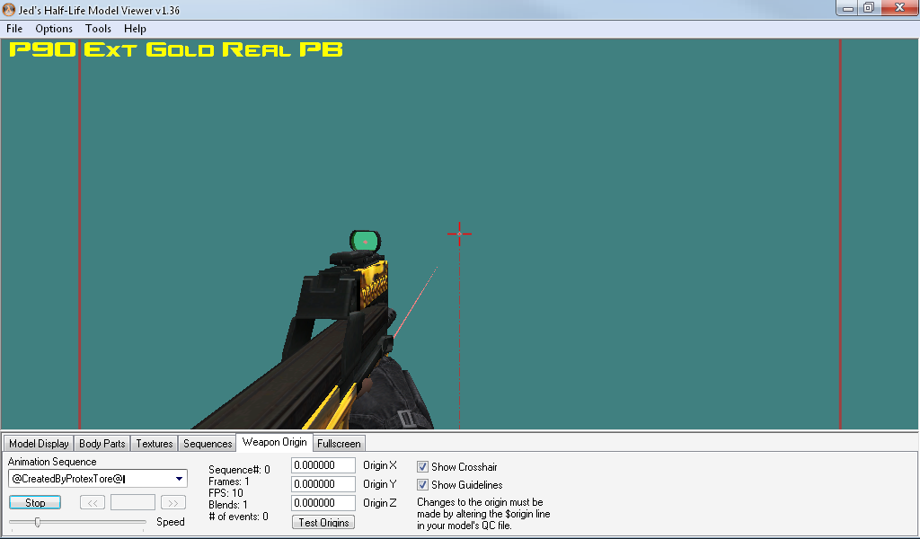Click the Speed slider handle

[x=38, y=522]
